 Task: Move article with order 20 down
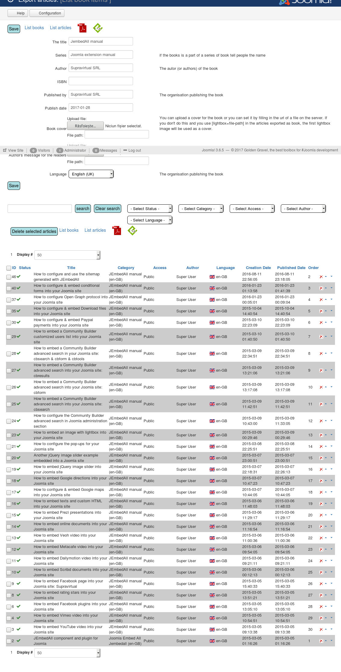point(332,515)
